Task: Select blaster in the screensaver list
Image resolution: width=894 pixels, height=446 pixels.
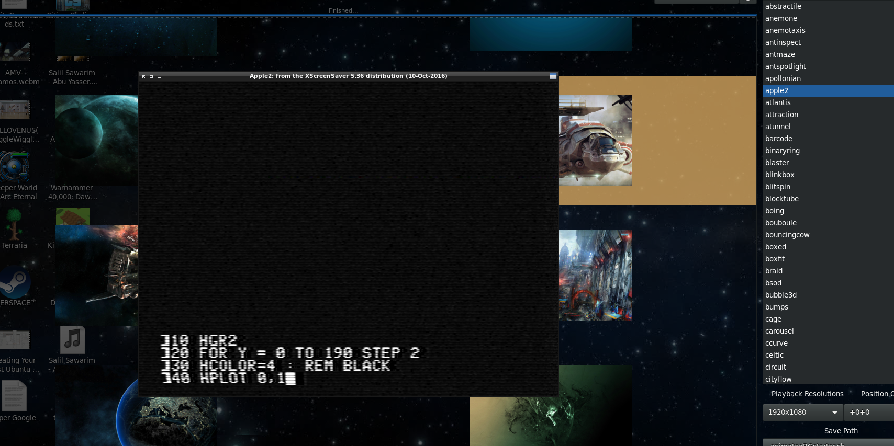Action: tap(828, 163)
